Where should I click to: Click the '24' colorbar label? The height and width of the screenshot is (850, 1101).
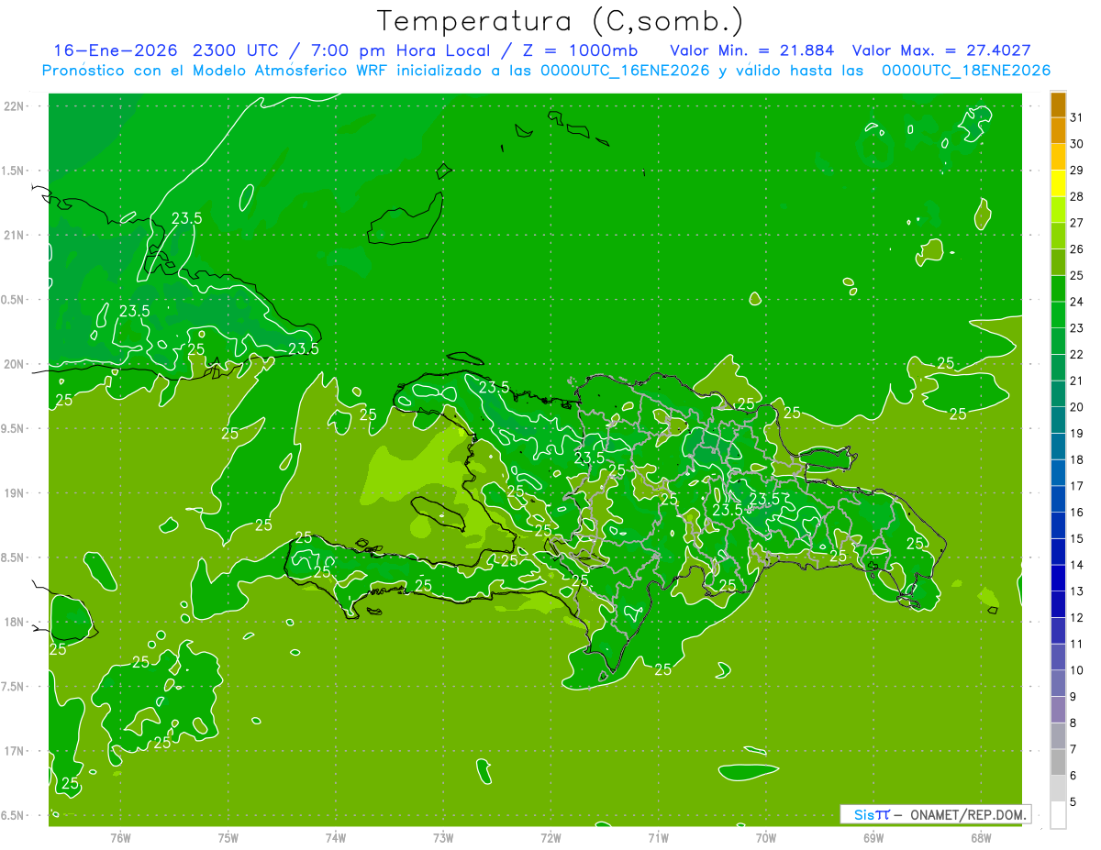pos(1077,302)
